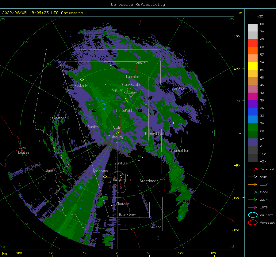276x257 pixels.
Task: Click the 'Sylvan' map label
Action: [x=117, y=90]
